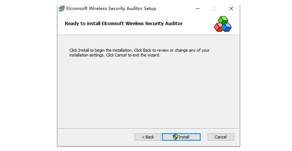The height and width of the screenshot is (151, 292).
Task: Minimize the Setup window
Action: (198, 8)
